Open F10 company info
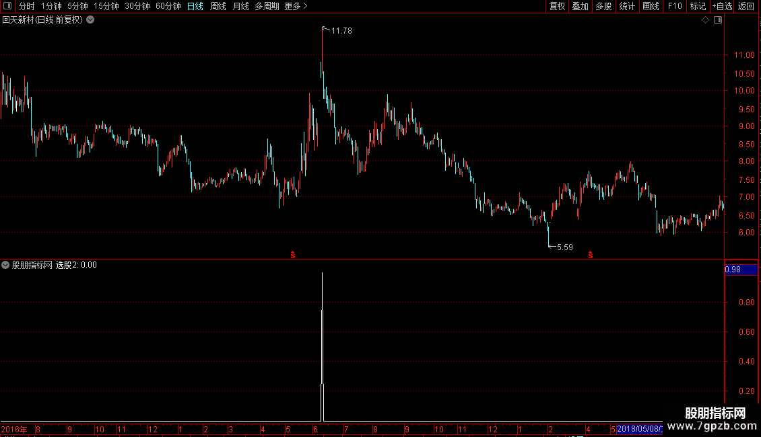This screenshot has height=437, width=761. click(675, 6)
